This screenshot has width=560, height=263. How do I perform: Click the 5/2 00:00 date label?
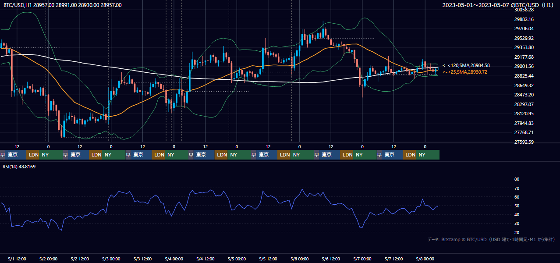pyautogui.click(x=49, y=259)
